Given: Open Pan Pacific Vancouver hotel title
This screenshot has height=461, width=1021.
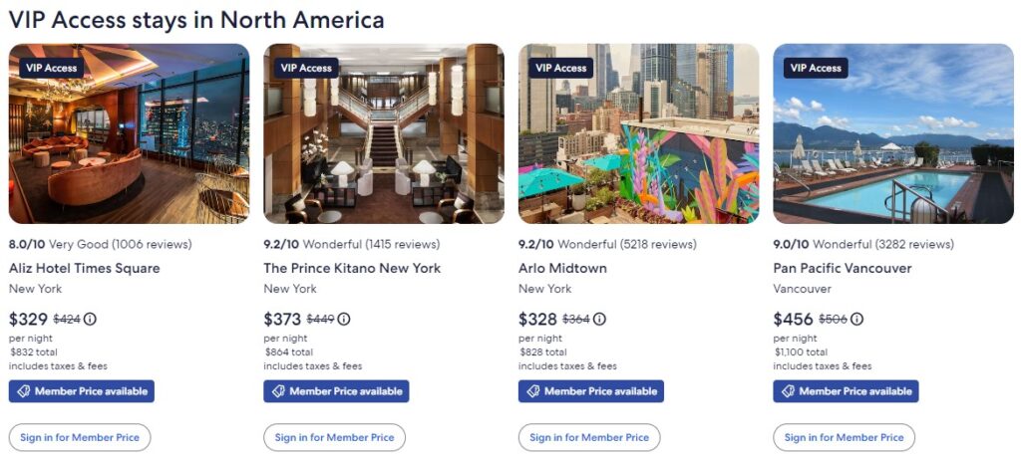Looking at the screenshot, I should click(843, 268).
